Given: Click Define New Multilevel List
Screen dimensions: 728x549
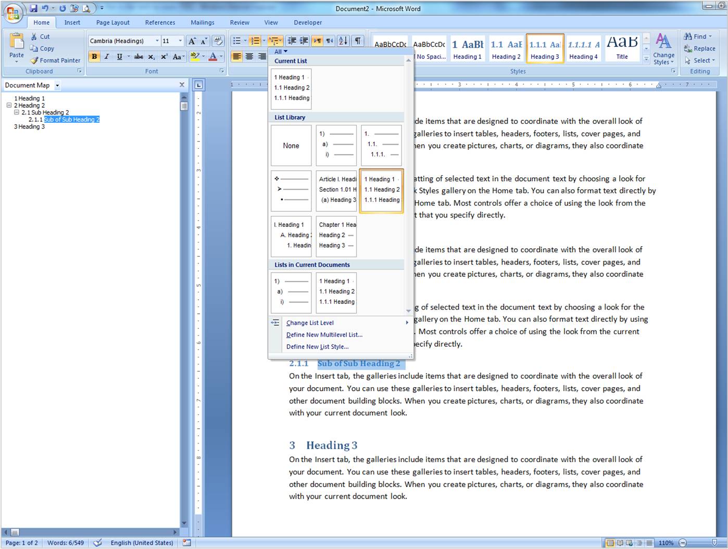Looking at the screenshot, I should pos(324,335).
